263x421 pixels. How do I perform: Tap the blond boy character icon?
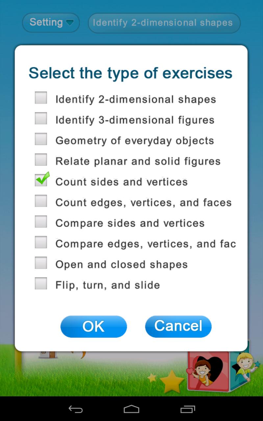click(x=245, y=364)
